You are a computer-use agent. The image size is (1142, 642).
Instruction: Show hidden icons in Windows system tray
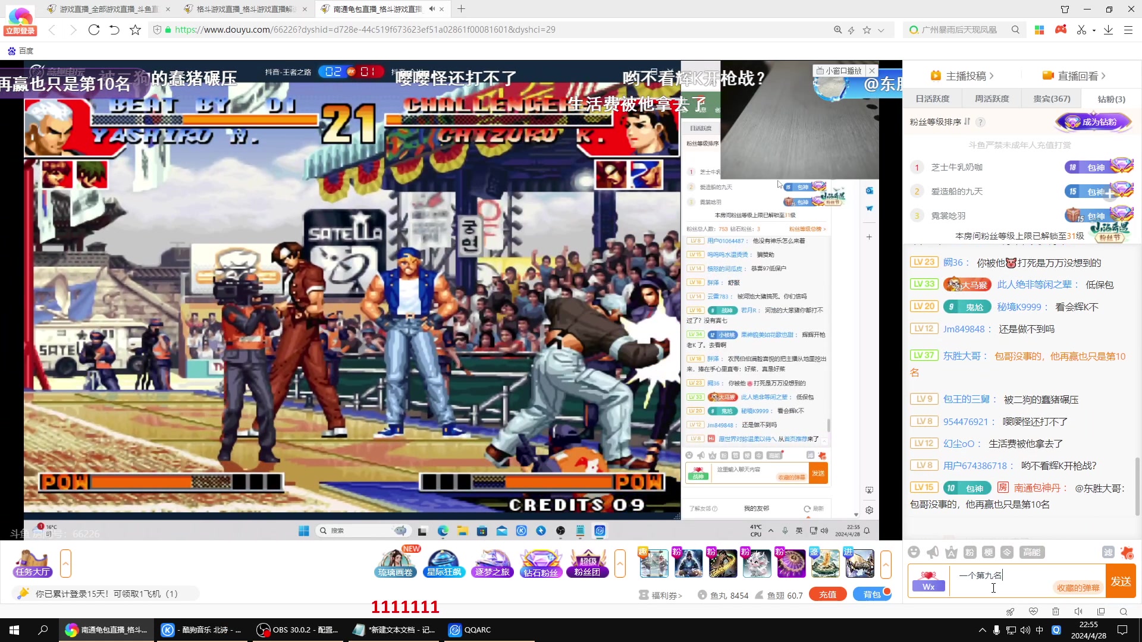(x=982, y=630)
